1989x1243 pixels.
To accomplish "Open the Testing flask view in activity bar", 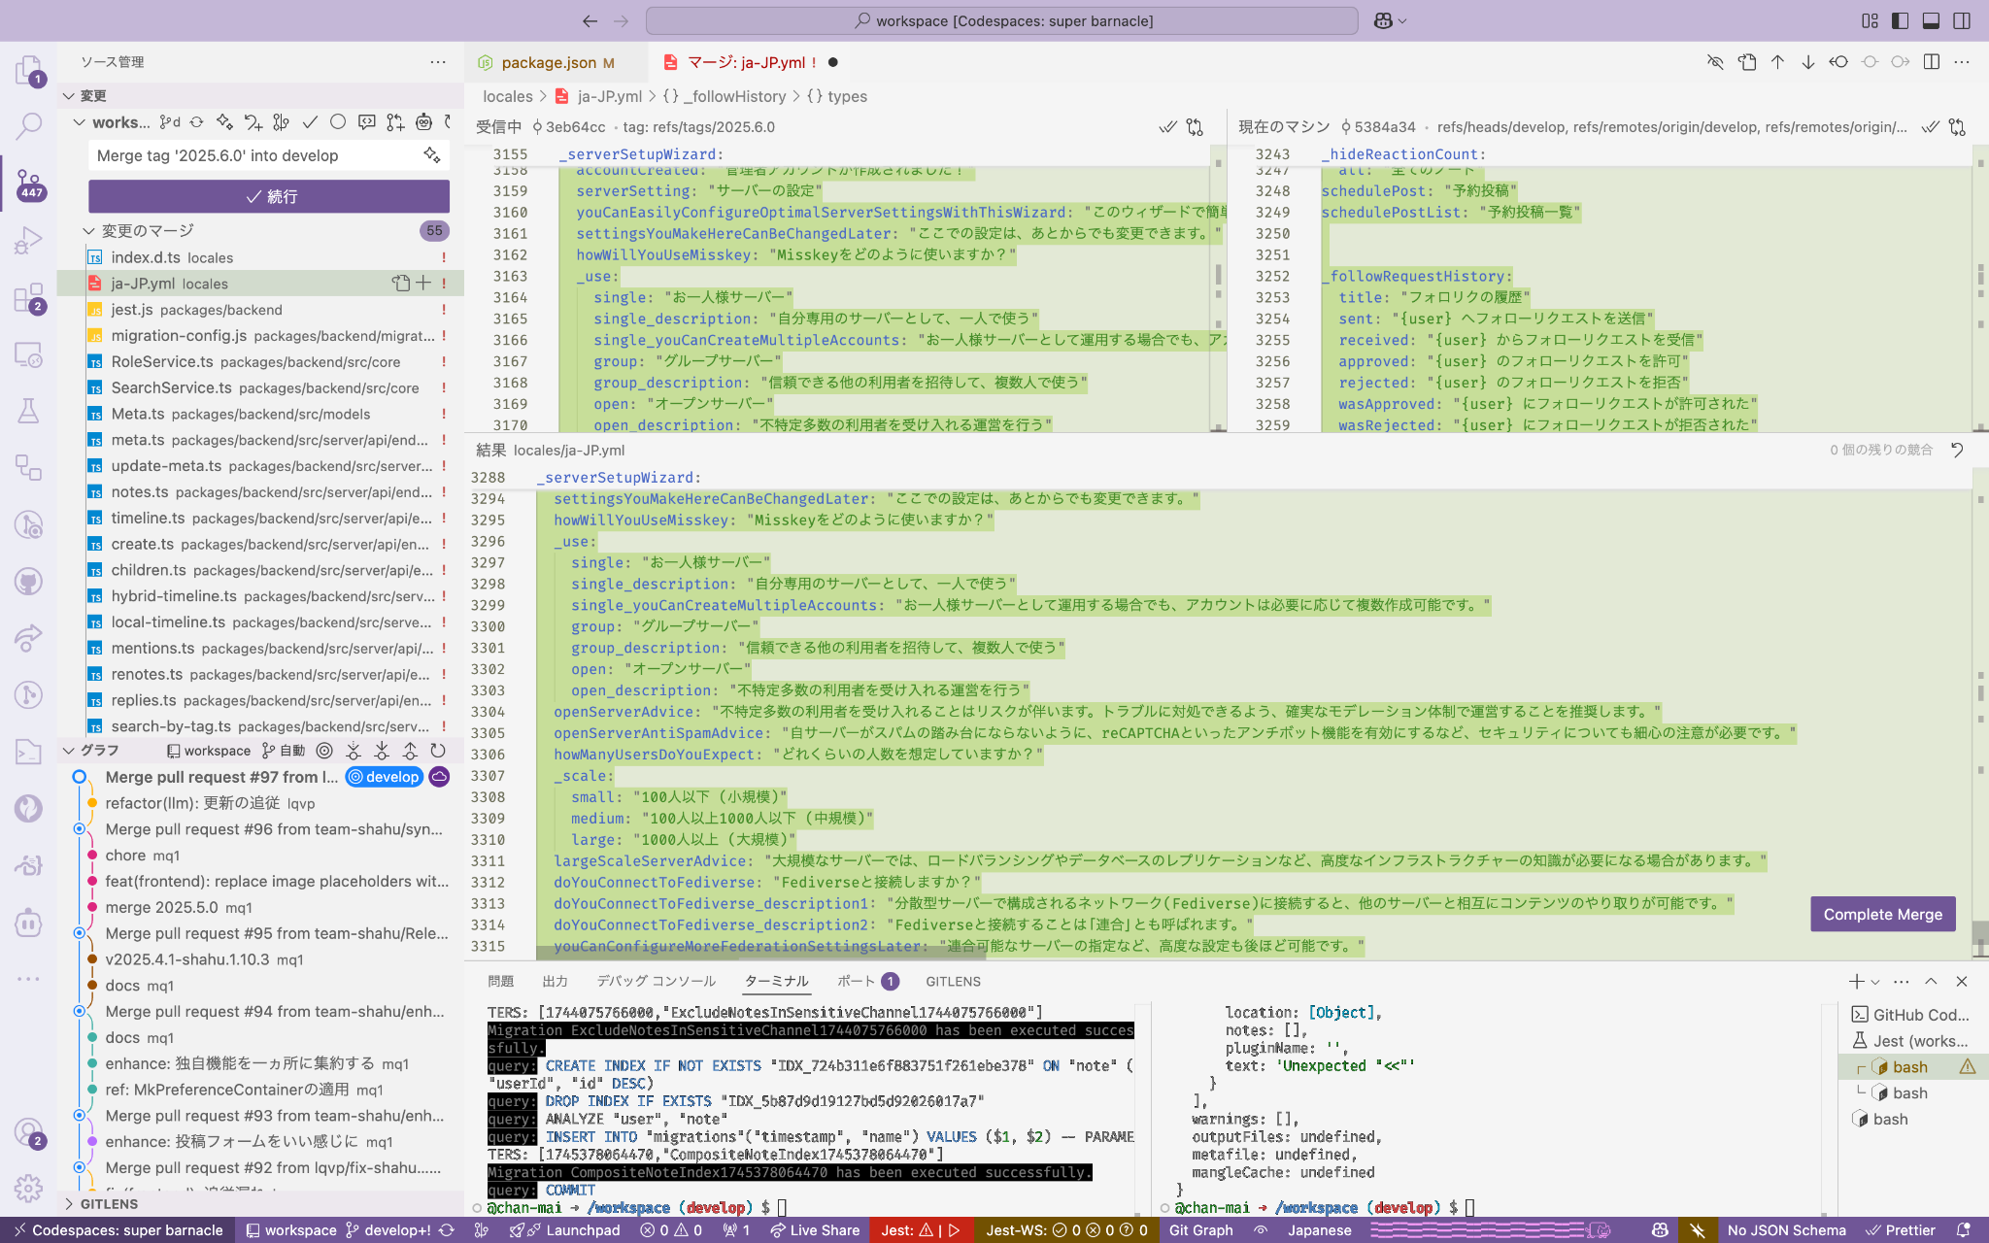I will 28,412.
